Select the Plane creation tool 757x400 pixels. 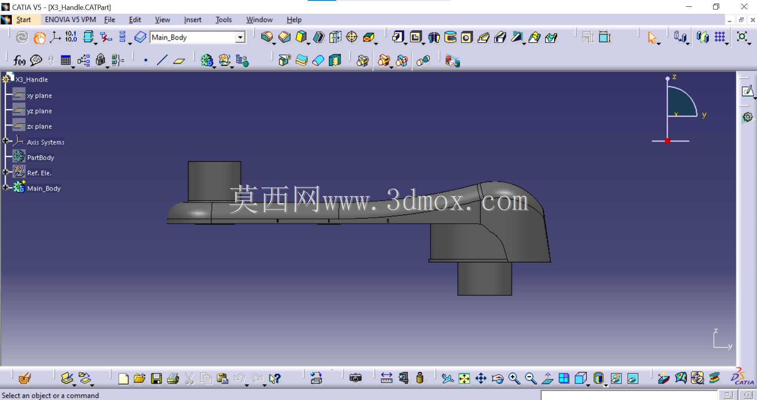pyautogui.click(x=179, y=60)
